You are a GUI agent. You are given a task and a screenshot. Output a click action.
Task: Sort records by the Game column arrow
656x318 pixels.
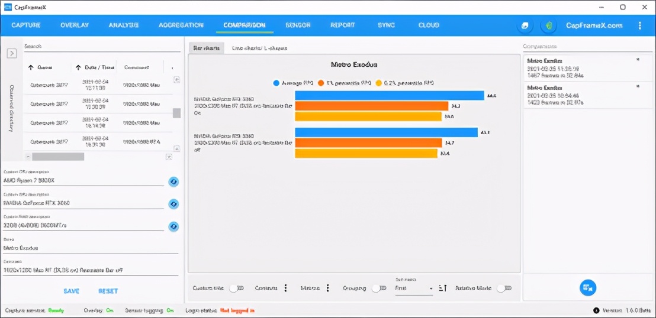[x=31, y=68]
